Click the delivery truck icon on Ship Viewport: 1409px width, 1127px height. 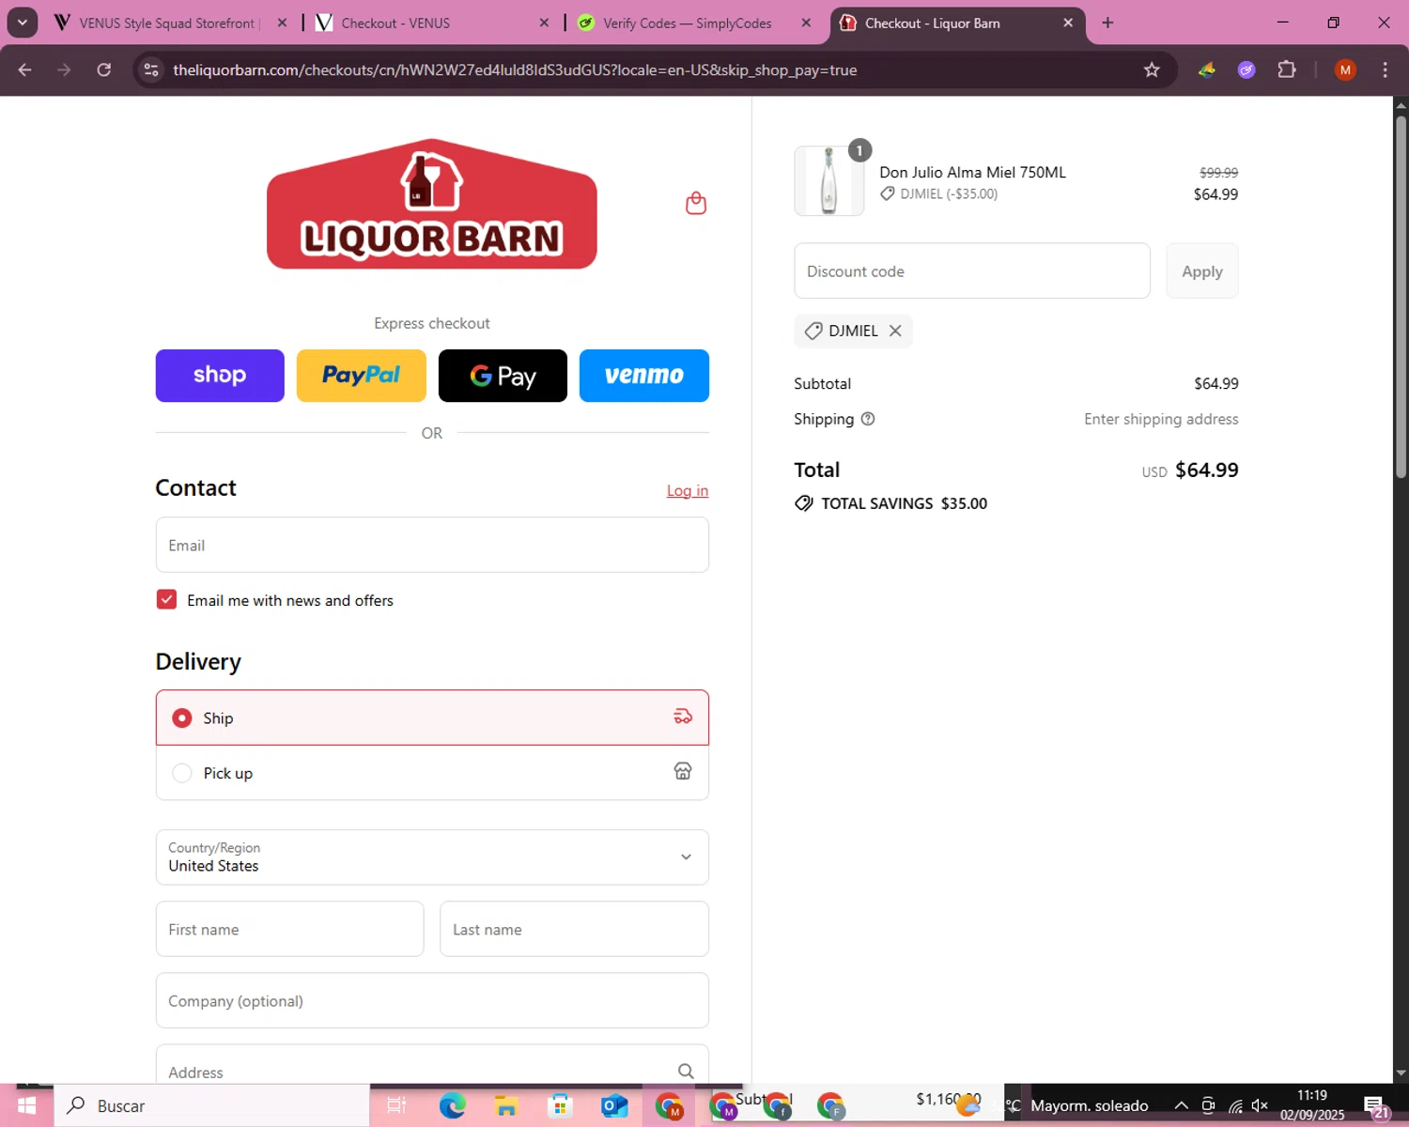(x=683, y=717)
